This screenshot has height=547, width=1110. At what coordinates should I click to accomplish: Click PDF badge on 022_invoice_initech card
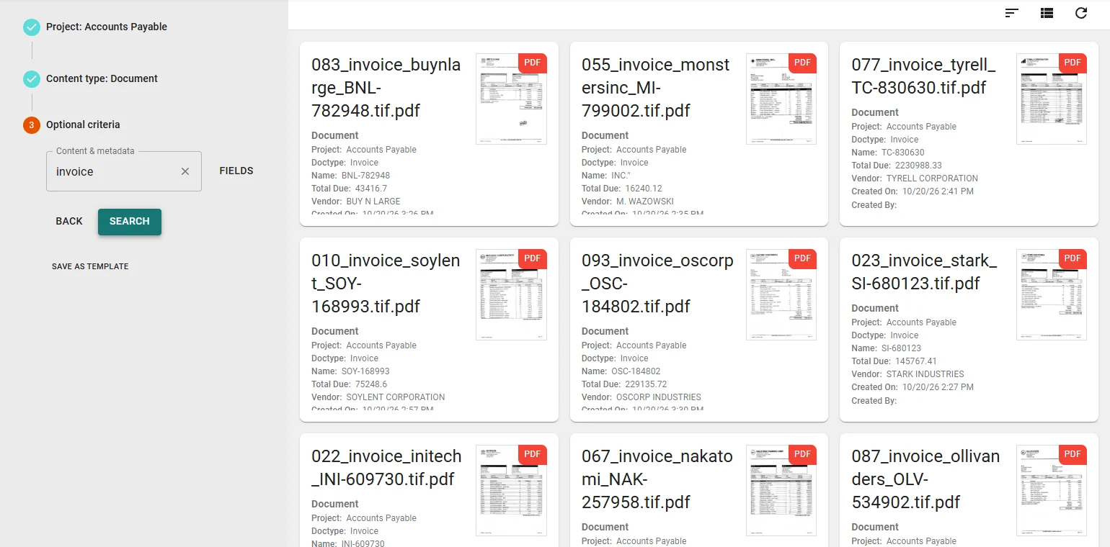533,454
